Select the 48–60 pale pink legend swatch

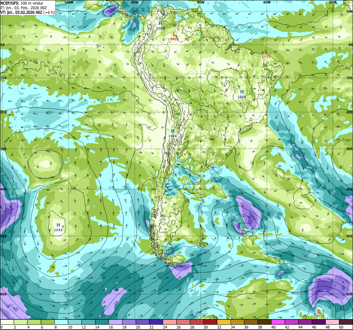click(332, 322)
